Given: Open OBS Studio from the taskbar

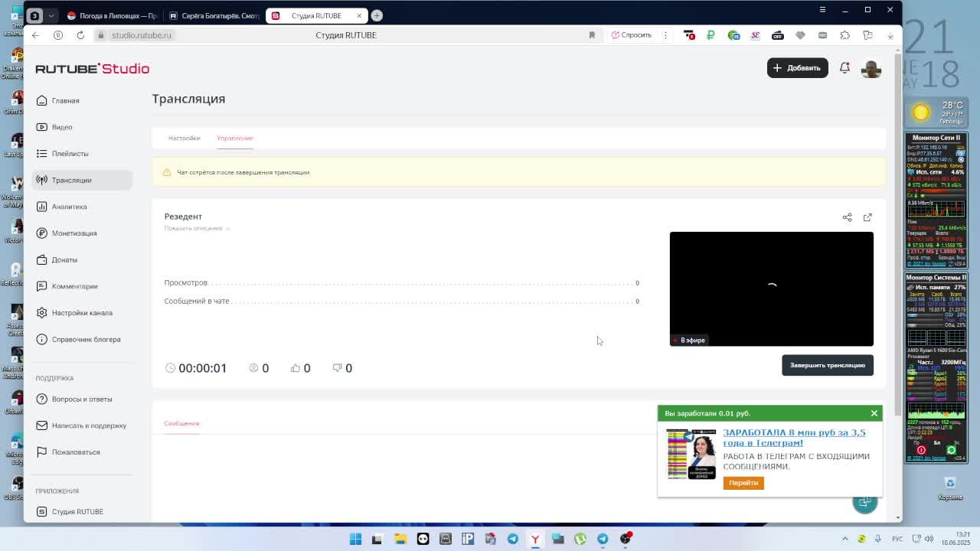Looking at the screenshot, I should click(626, 539).
